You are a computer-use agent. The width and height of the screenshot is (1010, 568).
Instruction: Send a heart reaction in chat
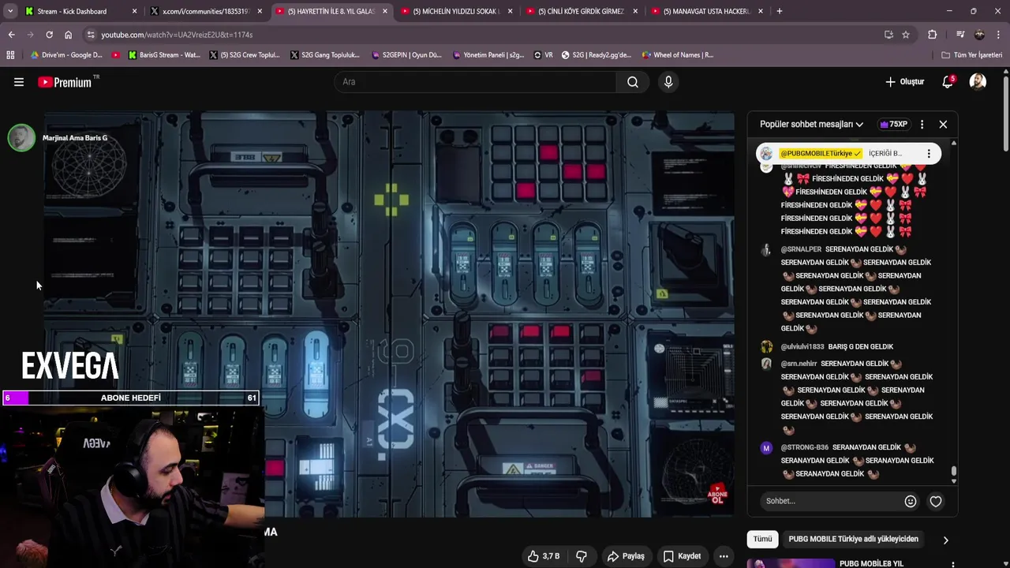pyautogui.click(x=936, y=501)
